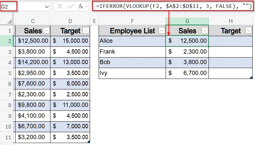Select column D header
This screenshot has width=255, height=145.
[x=70, y=21]
